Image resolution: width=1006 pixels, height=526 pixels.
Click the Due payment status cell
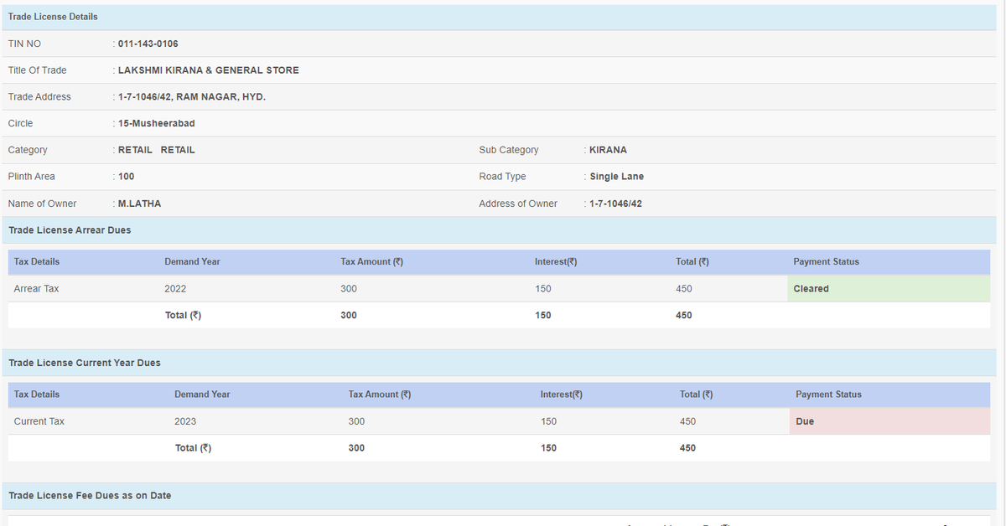889,421
